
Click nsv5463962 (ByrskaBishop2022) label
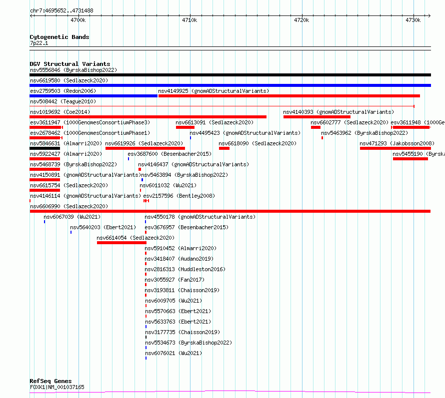364,133
